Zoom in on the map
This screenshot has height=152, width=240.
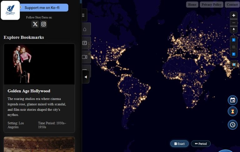233,15
